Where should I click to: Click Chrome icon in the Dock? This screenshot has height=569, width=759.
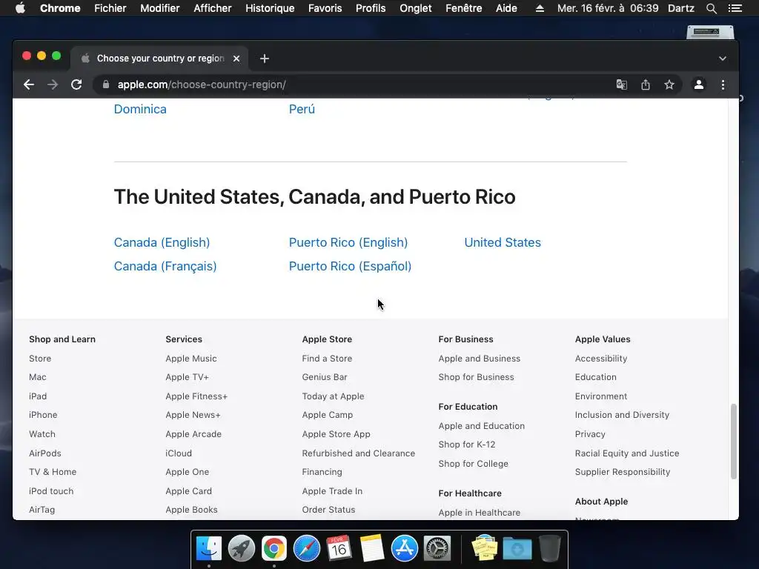click(274, 549)
